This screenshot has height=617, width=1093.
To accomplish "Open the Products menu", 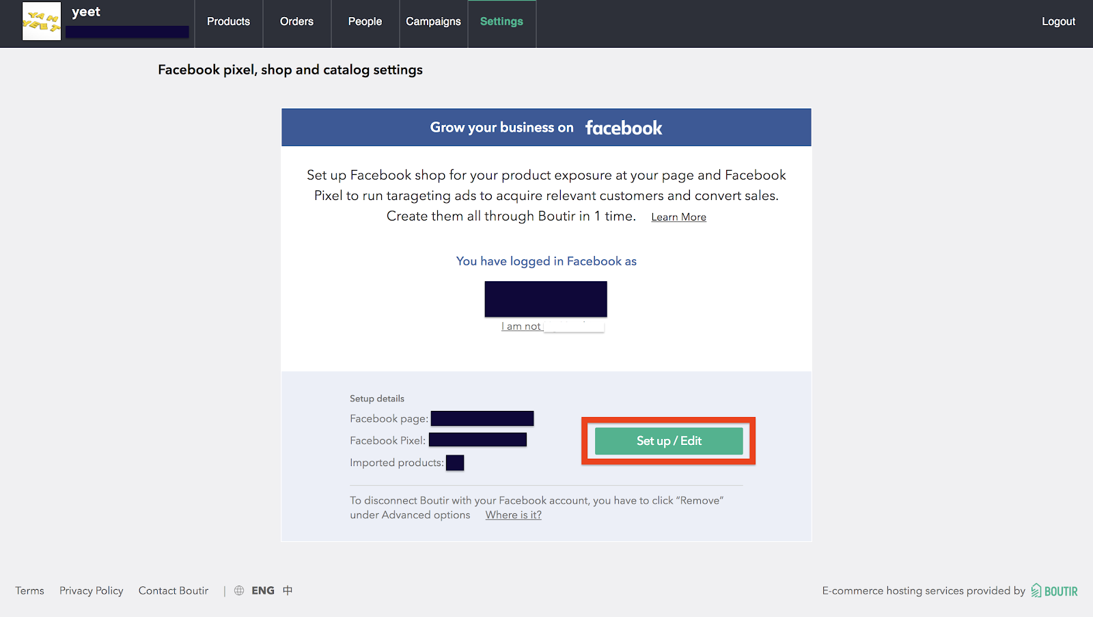I will [228, 22].
